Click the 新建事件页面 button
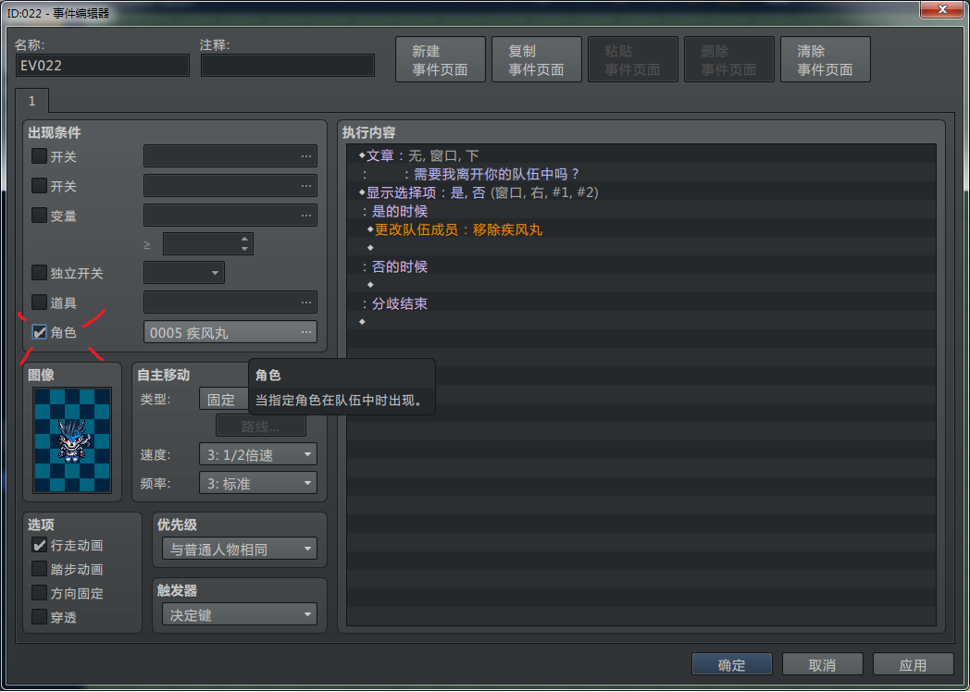970x692 pixels. (441, 59)
